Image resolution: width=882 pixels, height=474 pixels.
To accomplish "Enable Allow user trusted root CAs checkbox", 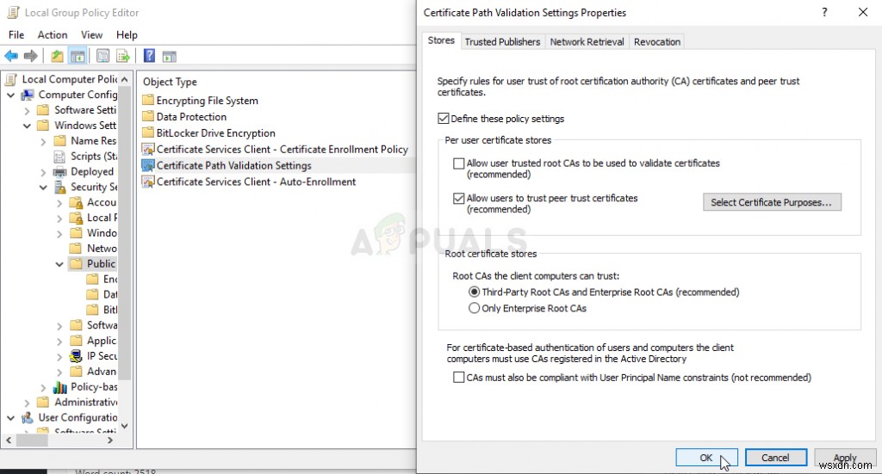I will click(459, 163).
